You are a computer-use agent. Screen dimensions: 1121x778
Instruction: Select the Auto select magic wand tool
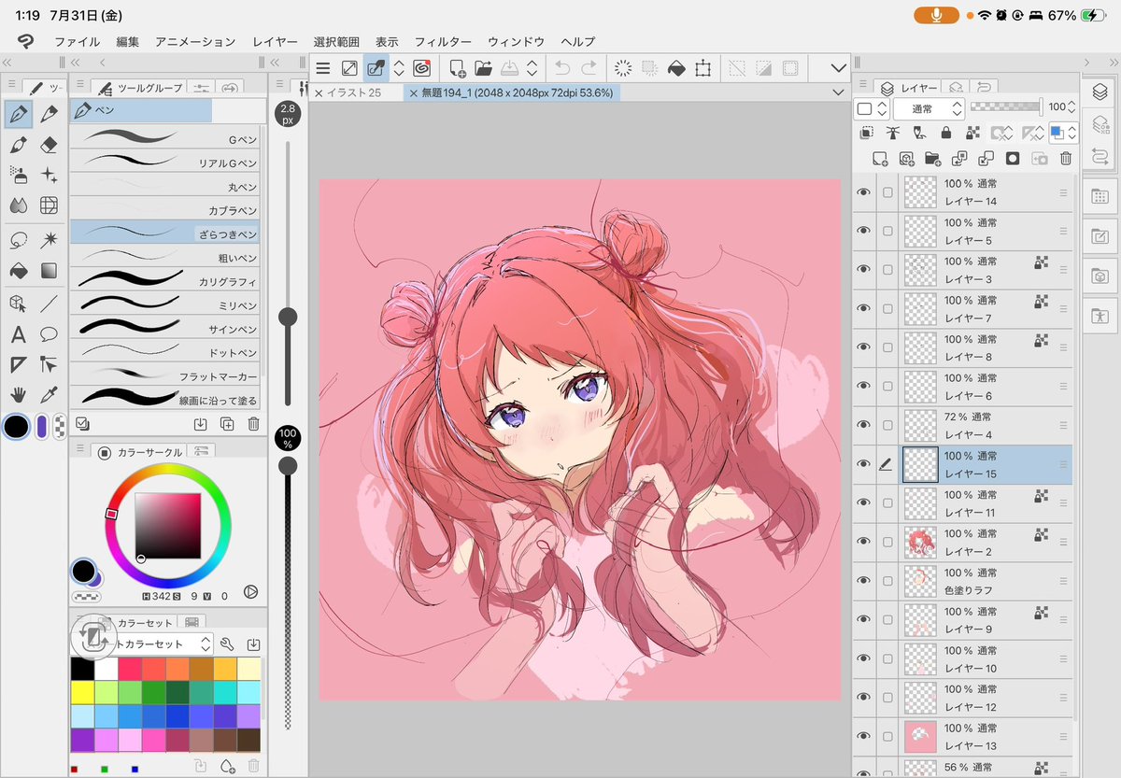[x=50, y=239]
